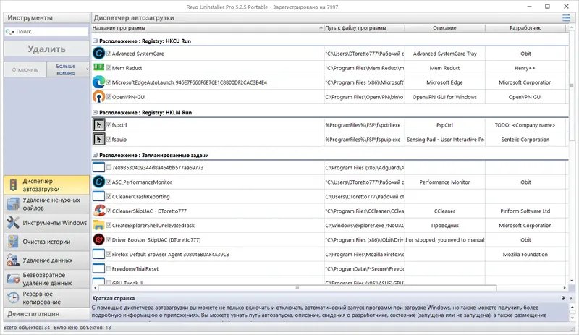Click the Driver Booster SkipUAC icon
The width and height of the screenshot is (579, 335).
pyautogui.click(x=98, y=239)
